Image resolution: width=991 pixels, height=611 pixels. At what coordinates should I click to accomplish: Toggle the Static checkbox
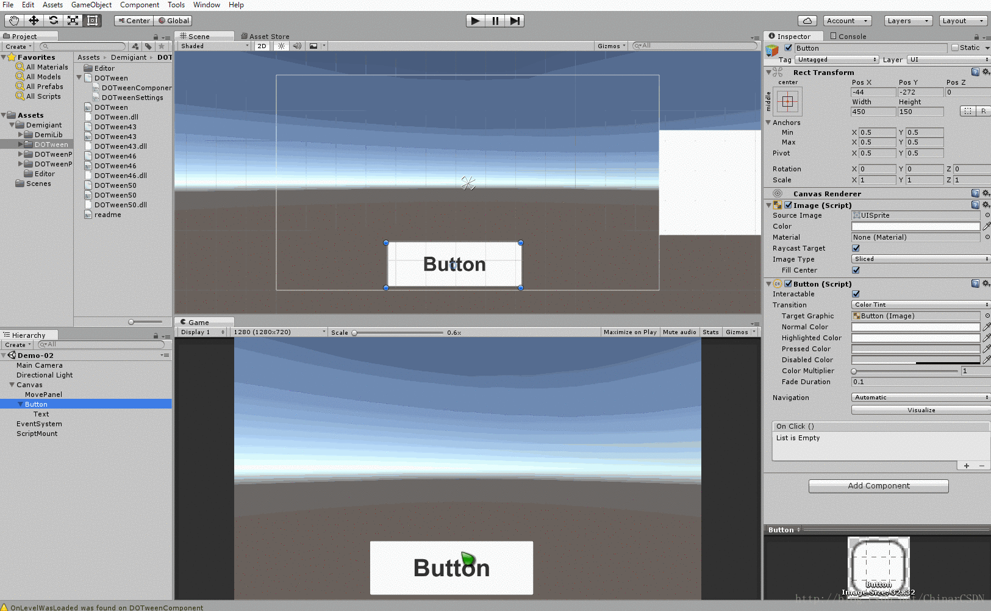pos(955,48)
